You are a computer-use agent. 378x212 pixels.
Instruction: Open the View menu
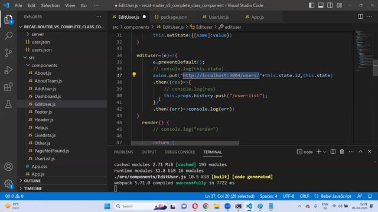click(70, 5)
